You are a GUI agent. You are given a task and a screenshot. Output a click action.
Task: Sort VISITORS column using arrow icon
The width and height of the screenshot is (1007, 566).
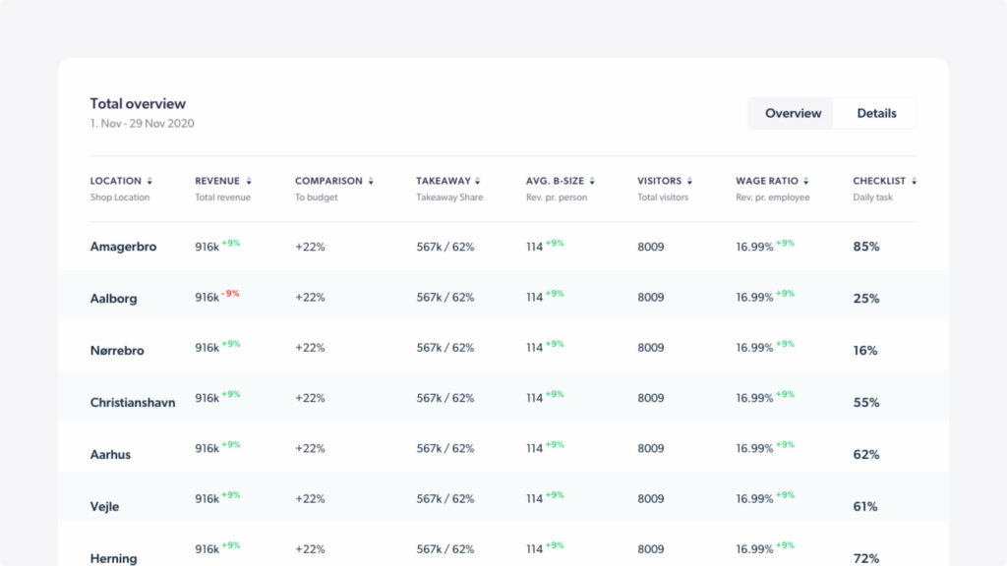pyautogui.click(x=690, y=182)
